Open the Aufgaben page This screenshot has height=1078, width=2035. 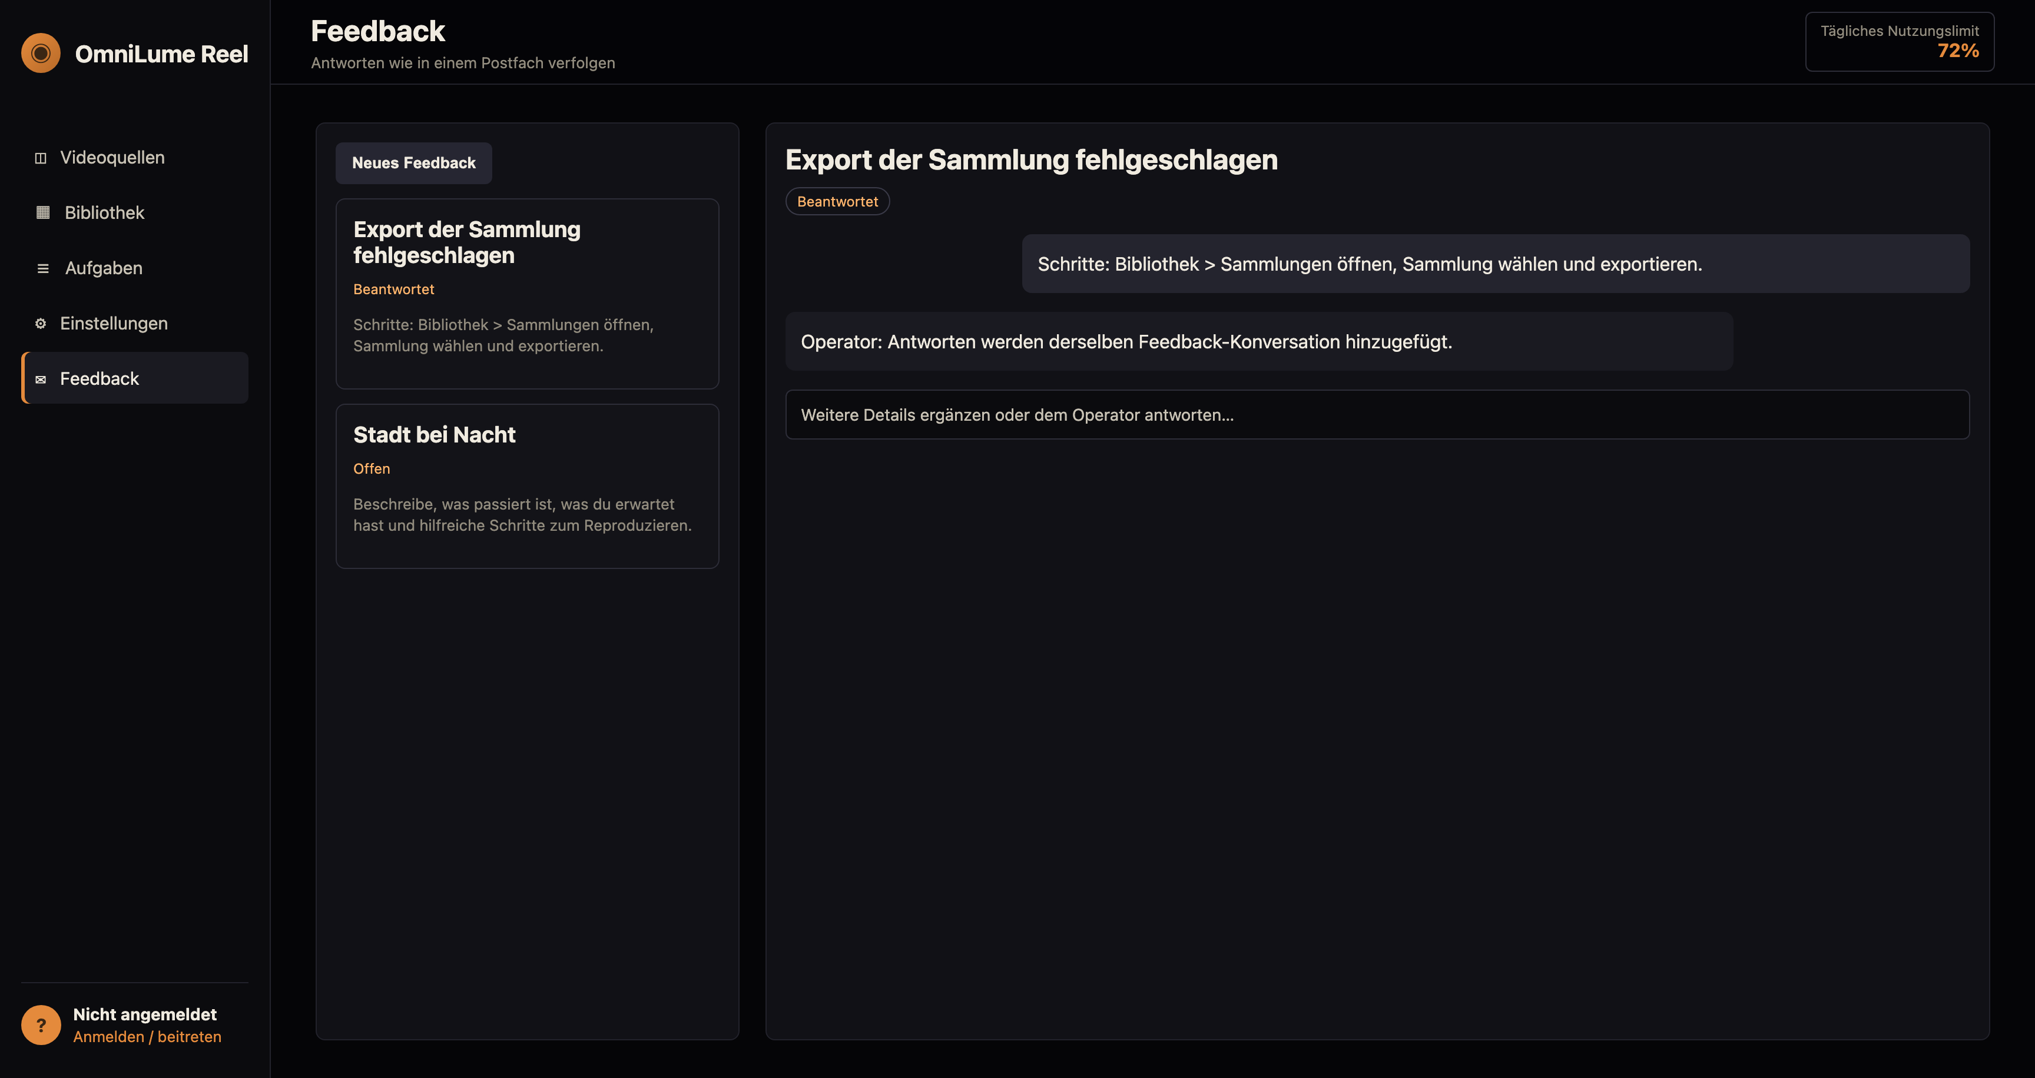(135, 268)
